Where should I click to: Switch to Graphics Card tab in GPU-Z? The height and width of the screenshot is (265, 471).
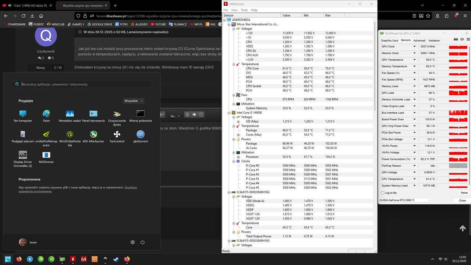389,40
